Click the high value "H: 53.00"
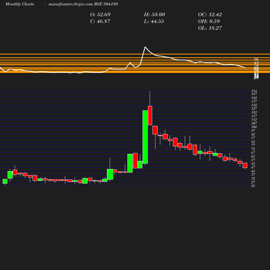Screen dimensions: 270x270 tap(154, 15)
